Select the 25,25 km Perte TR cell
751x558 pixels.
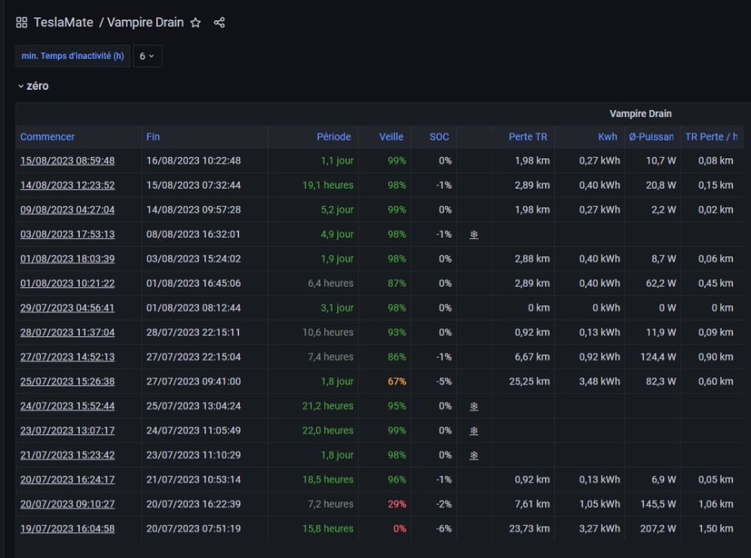point(529,382)
